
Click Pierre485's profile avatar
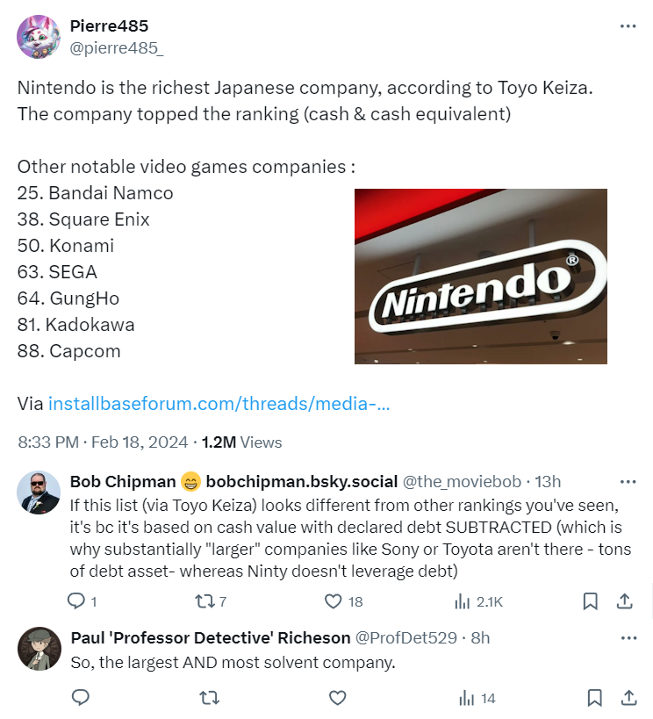coord(37,37)
